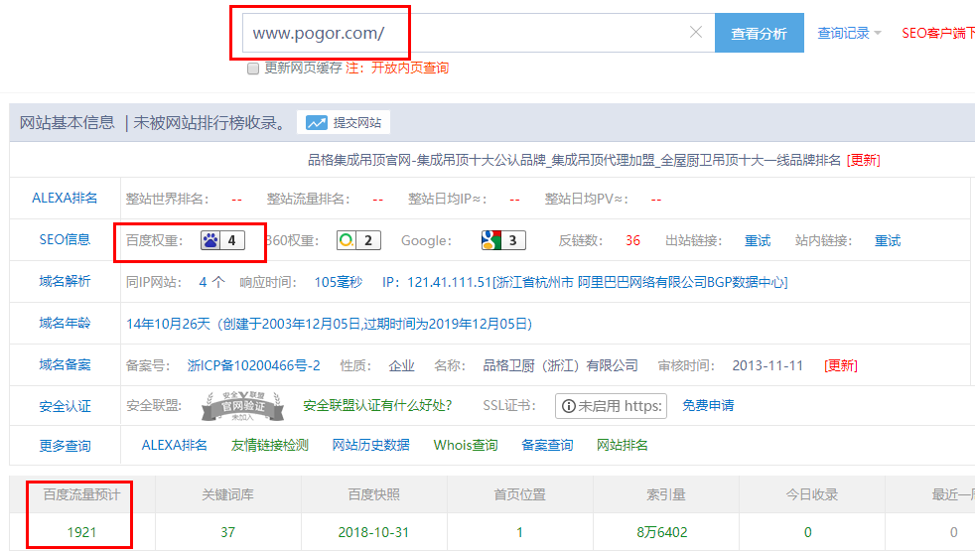Click the 关键词库 column header
975x554 pixels.
click(x=227, y=495)
